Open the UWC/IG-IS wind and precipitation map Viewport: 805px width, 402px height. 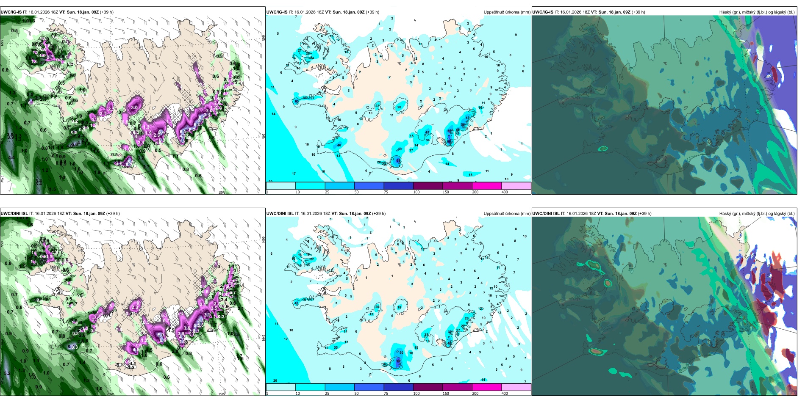(x=133, y=105)
